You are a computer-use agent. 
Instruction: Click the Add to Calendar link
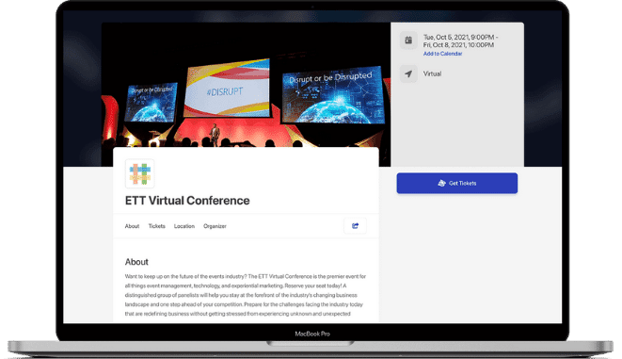pos(442,54)
